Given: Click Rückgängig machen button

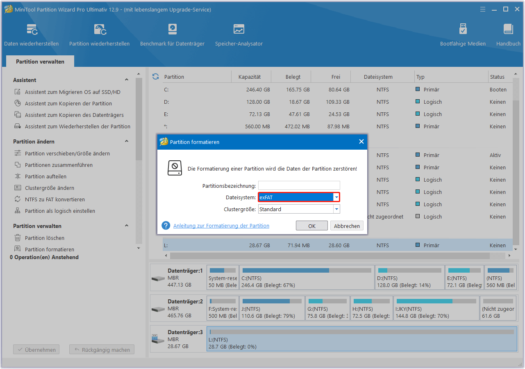Looking at the screenshot, I should [x=102, y=350].
